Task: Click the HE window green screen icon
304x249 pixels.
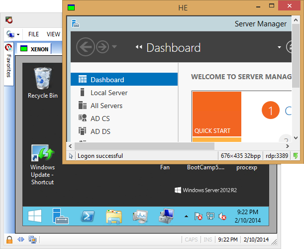Action: pyautogui.click(x=71, y=8)
